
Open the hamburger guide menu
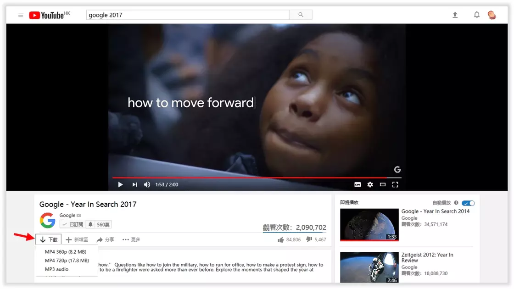(x=21, y=16)
